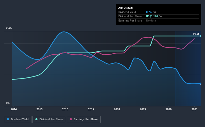The height and width of the screenshot is (127, 205).
Task: Click the No data Earnings Per Share value
Action: 151,20
